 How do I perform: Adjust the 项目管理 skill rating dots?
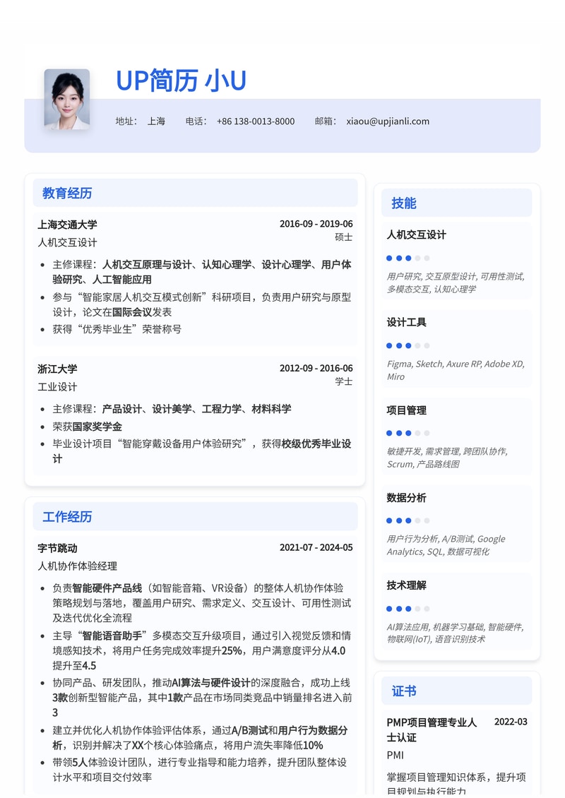pos(406,433)
